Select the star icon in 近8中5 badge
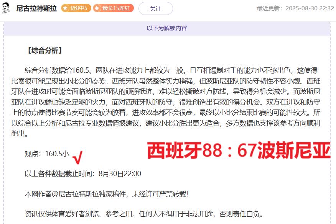The image size is (336, 224). pyautogui.click(x=65, y=8)
